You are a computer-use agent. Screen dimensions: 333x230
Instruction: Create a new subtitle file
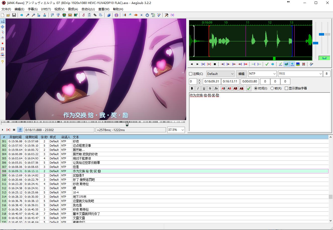[3, 15]
